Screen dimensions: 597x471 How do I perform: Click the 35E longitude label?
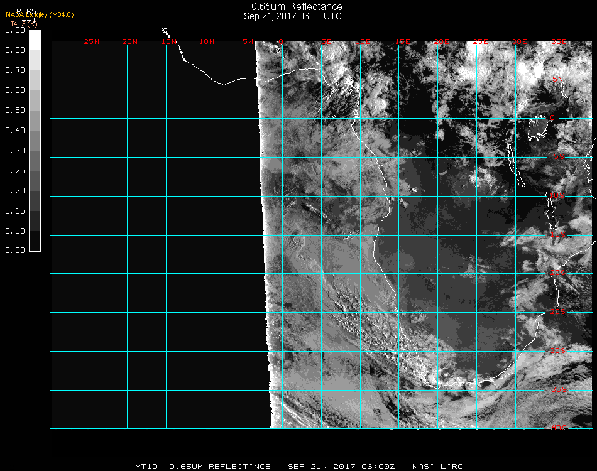coord(559,41)
